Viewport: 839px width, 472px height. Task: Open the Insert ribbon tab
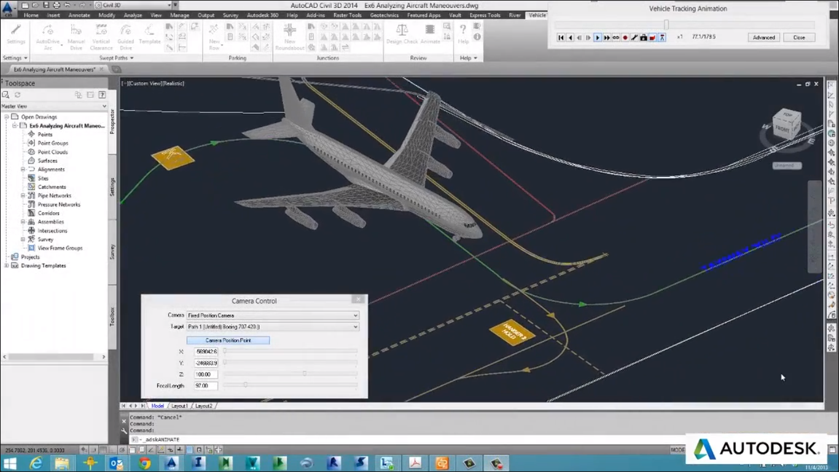pyautogui.click(x=53, y=15)
